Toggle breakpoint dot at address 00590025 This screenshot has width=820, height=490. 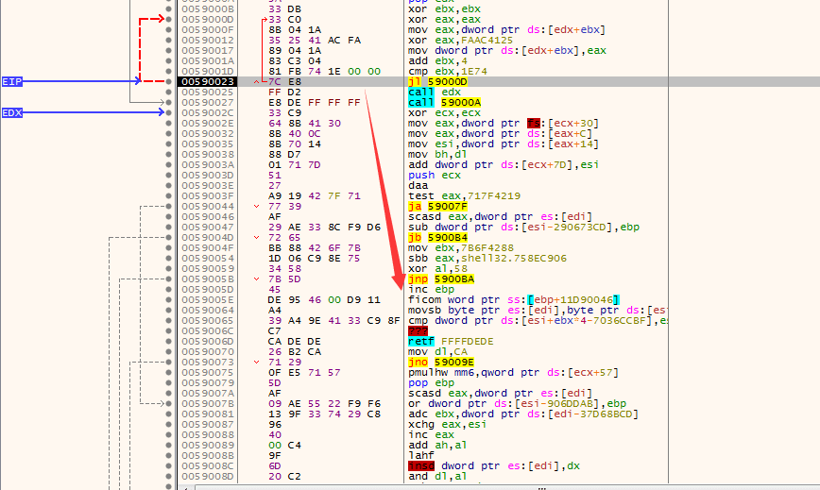[x=168, y=92]
